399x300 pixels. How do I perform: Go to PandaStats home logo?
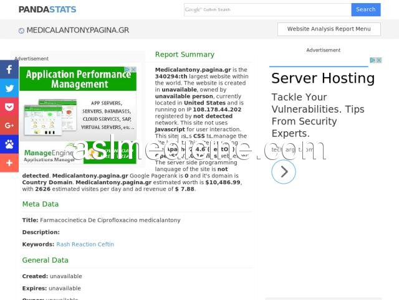(x=47, y=10)
